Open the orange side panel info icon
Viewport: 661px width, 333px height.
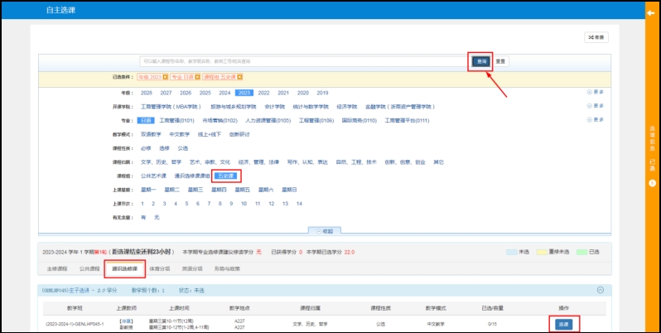(652, 182)
